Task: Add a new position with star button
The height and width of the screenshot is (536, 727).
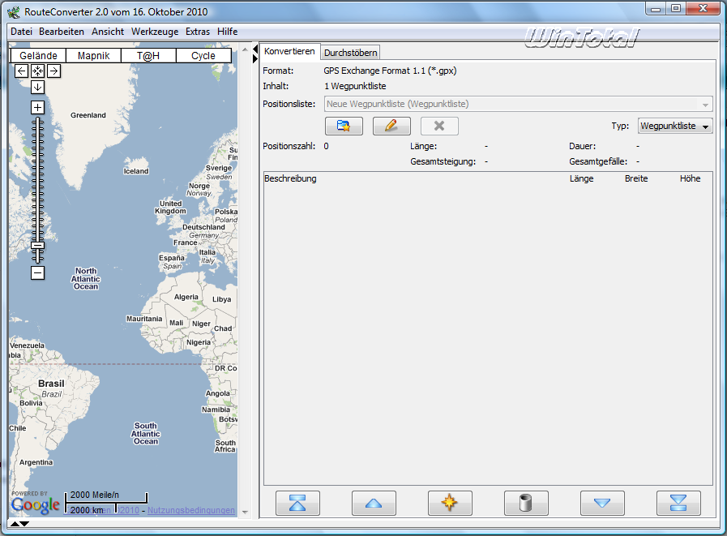Action: coord(450,503)
